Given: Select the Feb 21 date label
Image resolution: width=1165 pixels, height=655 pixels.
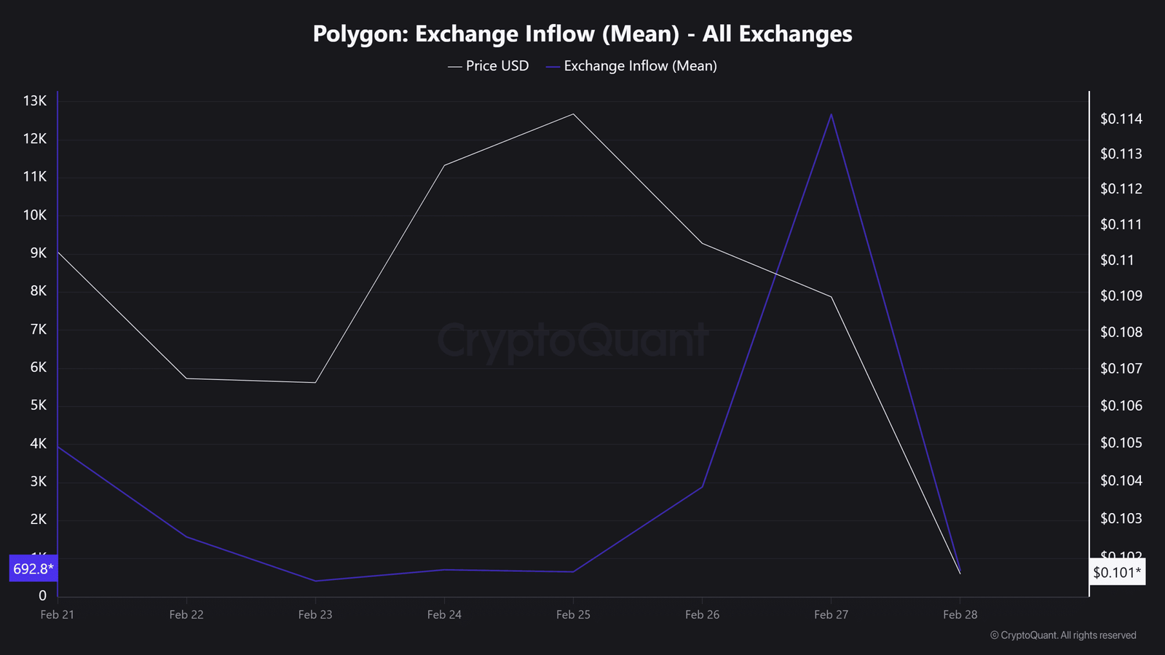Looking at the screenshot, I should pyautogui.click(x=58, y=615).
